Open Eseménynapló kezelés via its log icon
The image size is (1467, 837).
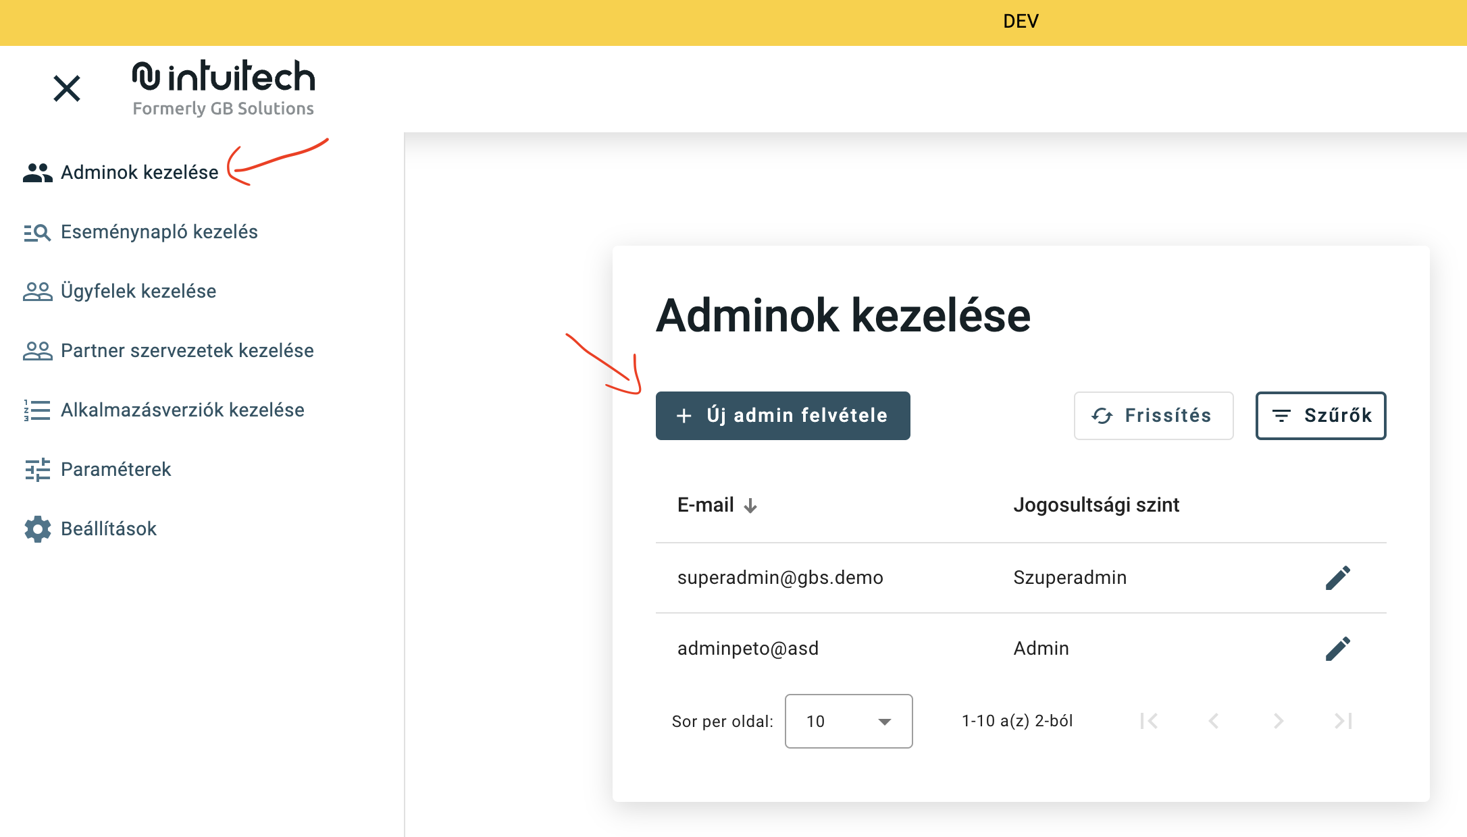point(37,232)
